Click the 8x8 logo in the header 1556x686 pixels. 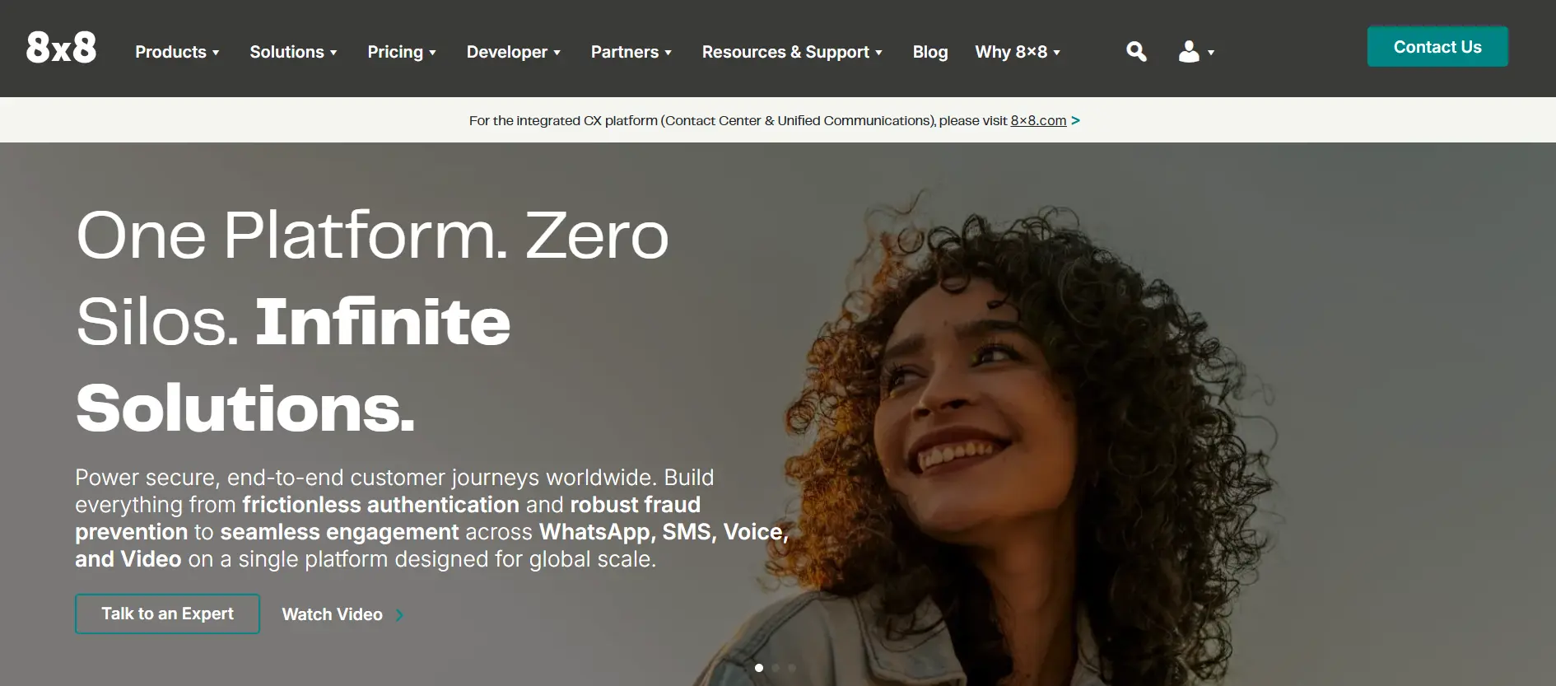pos(61,48)
